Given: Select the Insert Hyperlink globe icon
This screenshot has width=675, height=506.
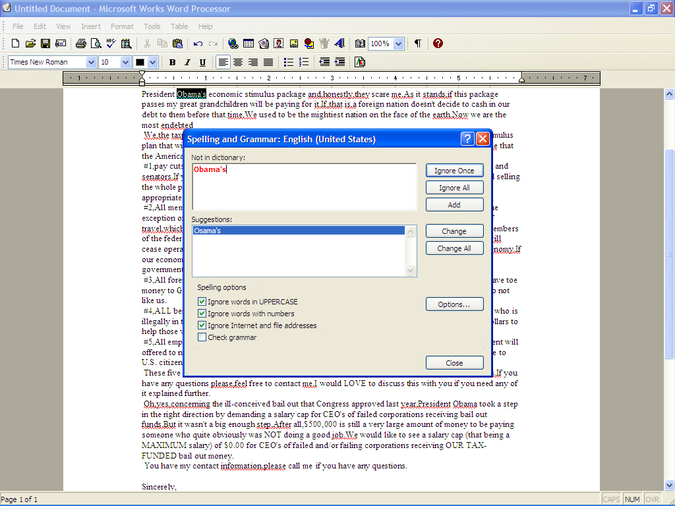Looking at the screenshot, I should (233, 43).
